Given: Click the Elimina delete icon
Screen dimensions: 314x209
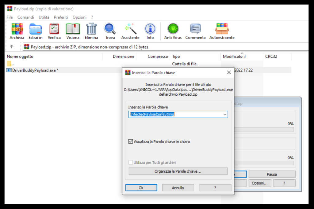Looking at the screenshot, I should (x=91, y=31).
